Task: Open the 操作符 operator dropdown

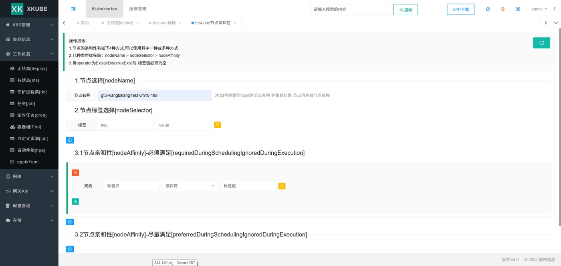Action: [190, 186]
